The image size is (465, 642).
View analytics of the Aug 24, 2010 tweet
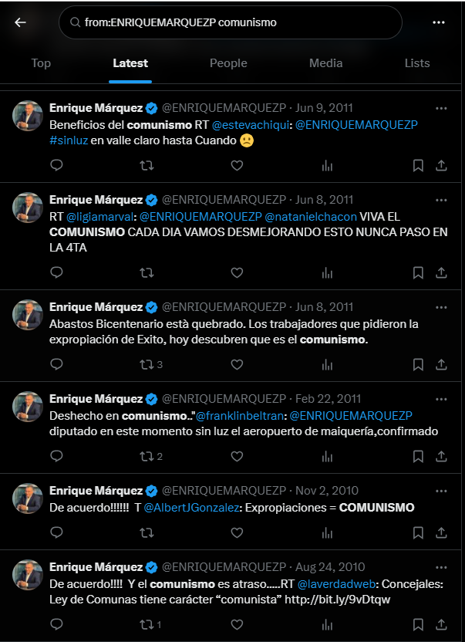[x=327, y=624]
